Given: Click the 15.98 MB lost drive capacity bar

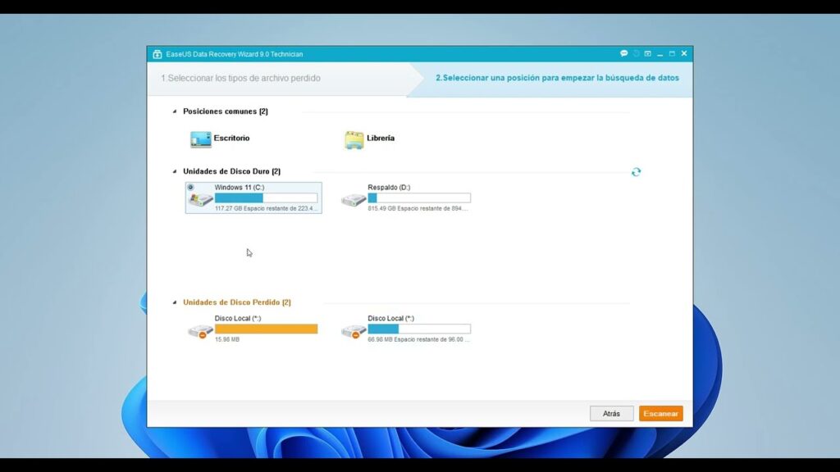Looking at the screenshot, I should click(x=266, y=329).
